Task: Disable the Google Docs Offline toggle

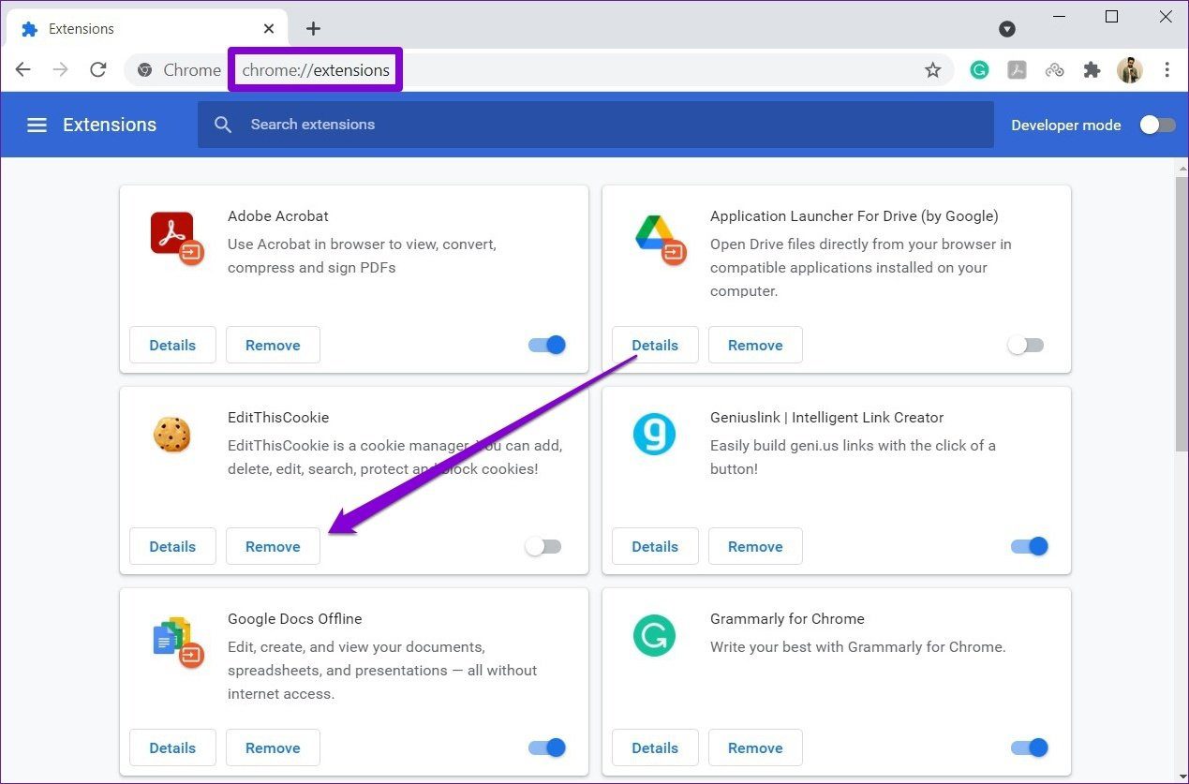Action: [x=547, y=747]
